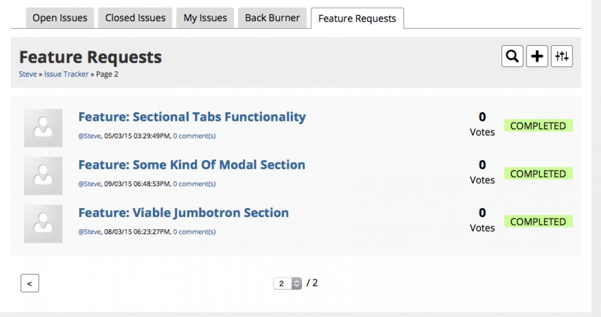Open Feature: Some Kind Of Modal Section
Screen dimensions: 601x317
(192, 165)
